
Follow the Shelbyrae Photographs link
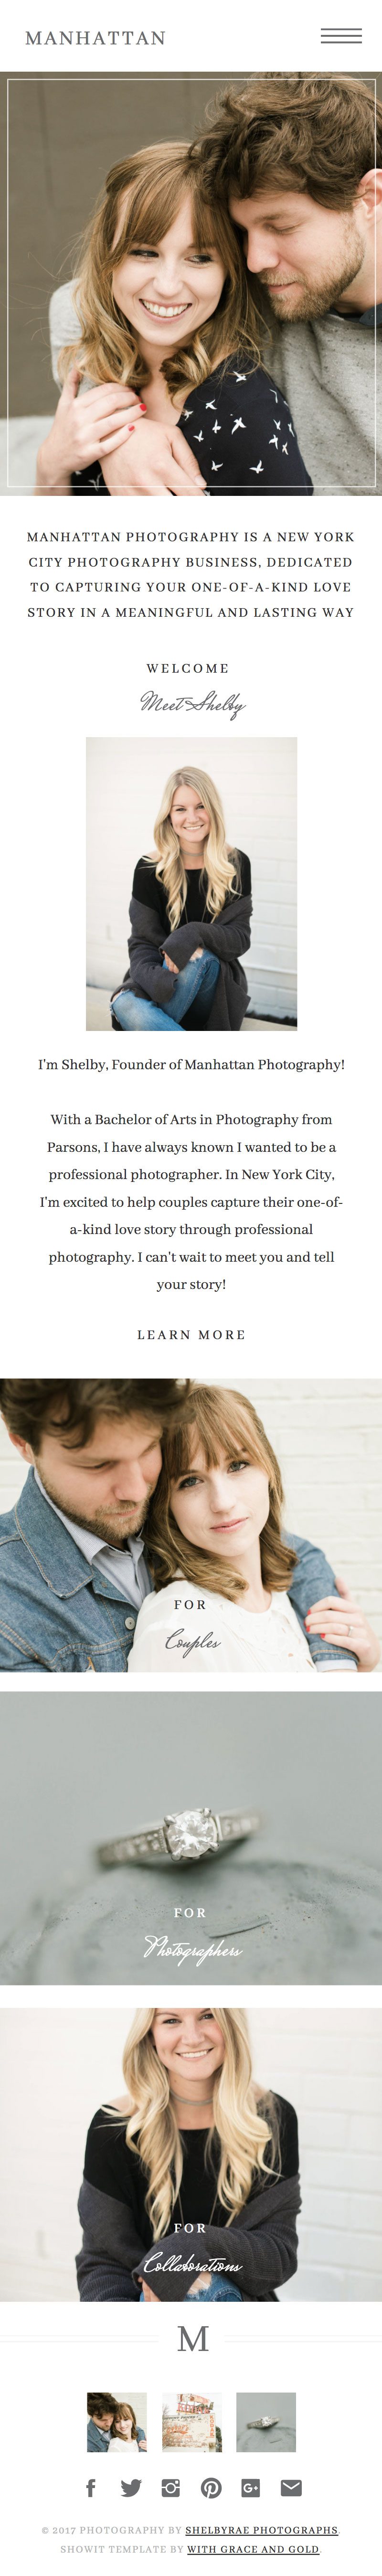262,2530
